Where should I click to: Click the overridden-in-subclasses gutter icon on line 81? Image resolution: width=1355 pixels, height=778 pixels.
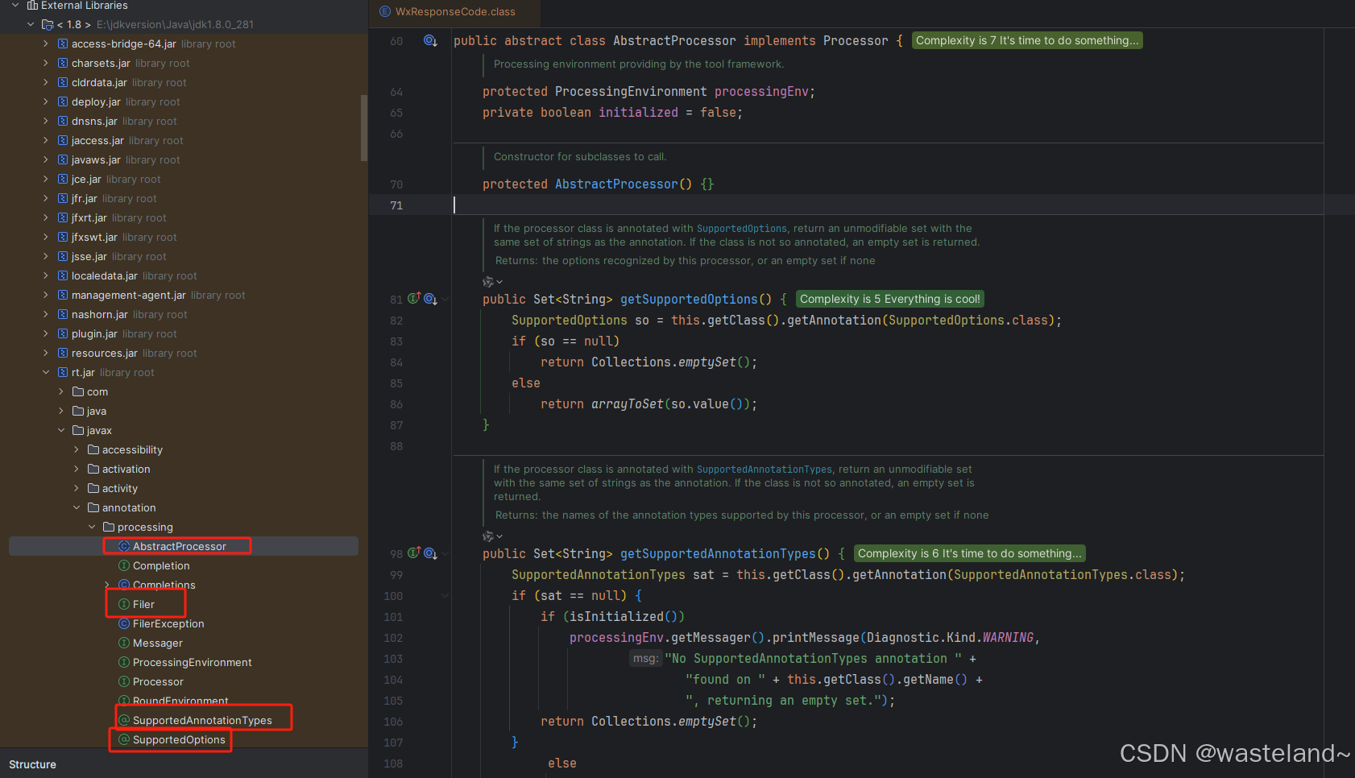tap(430, 300)
